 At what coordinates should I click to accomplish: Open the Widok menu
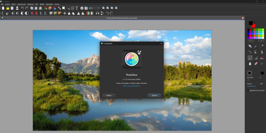[x=42, y=4]
